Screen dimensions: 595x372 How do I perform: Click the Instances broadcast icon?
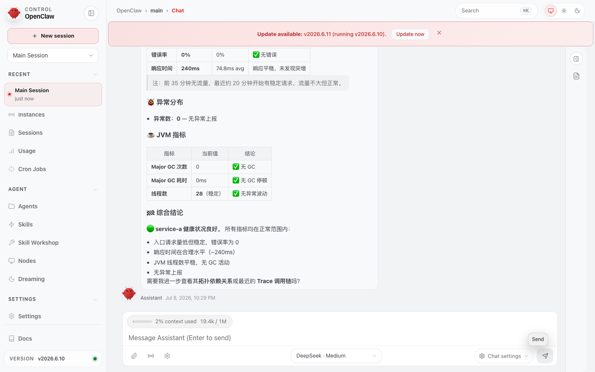[12, 114]
